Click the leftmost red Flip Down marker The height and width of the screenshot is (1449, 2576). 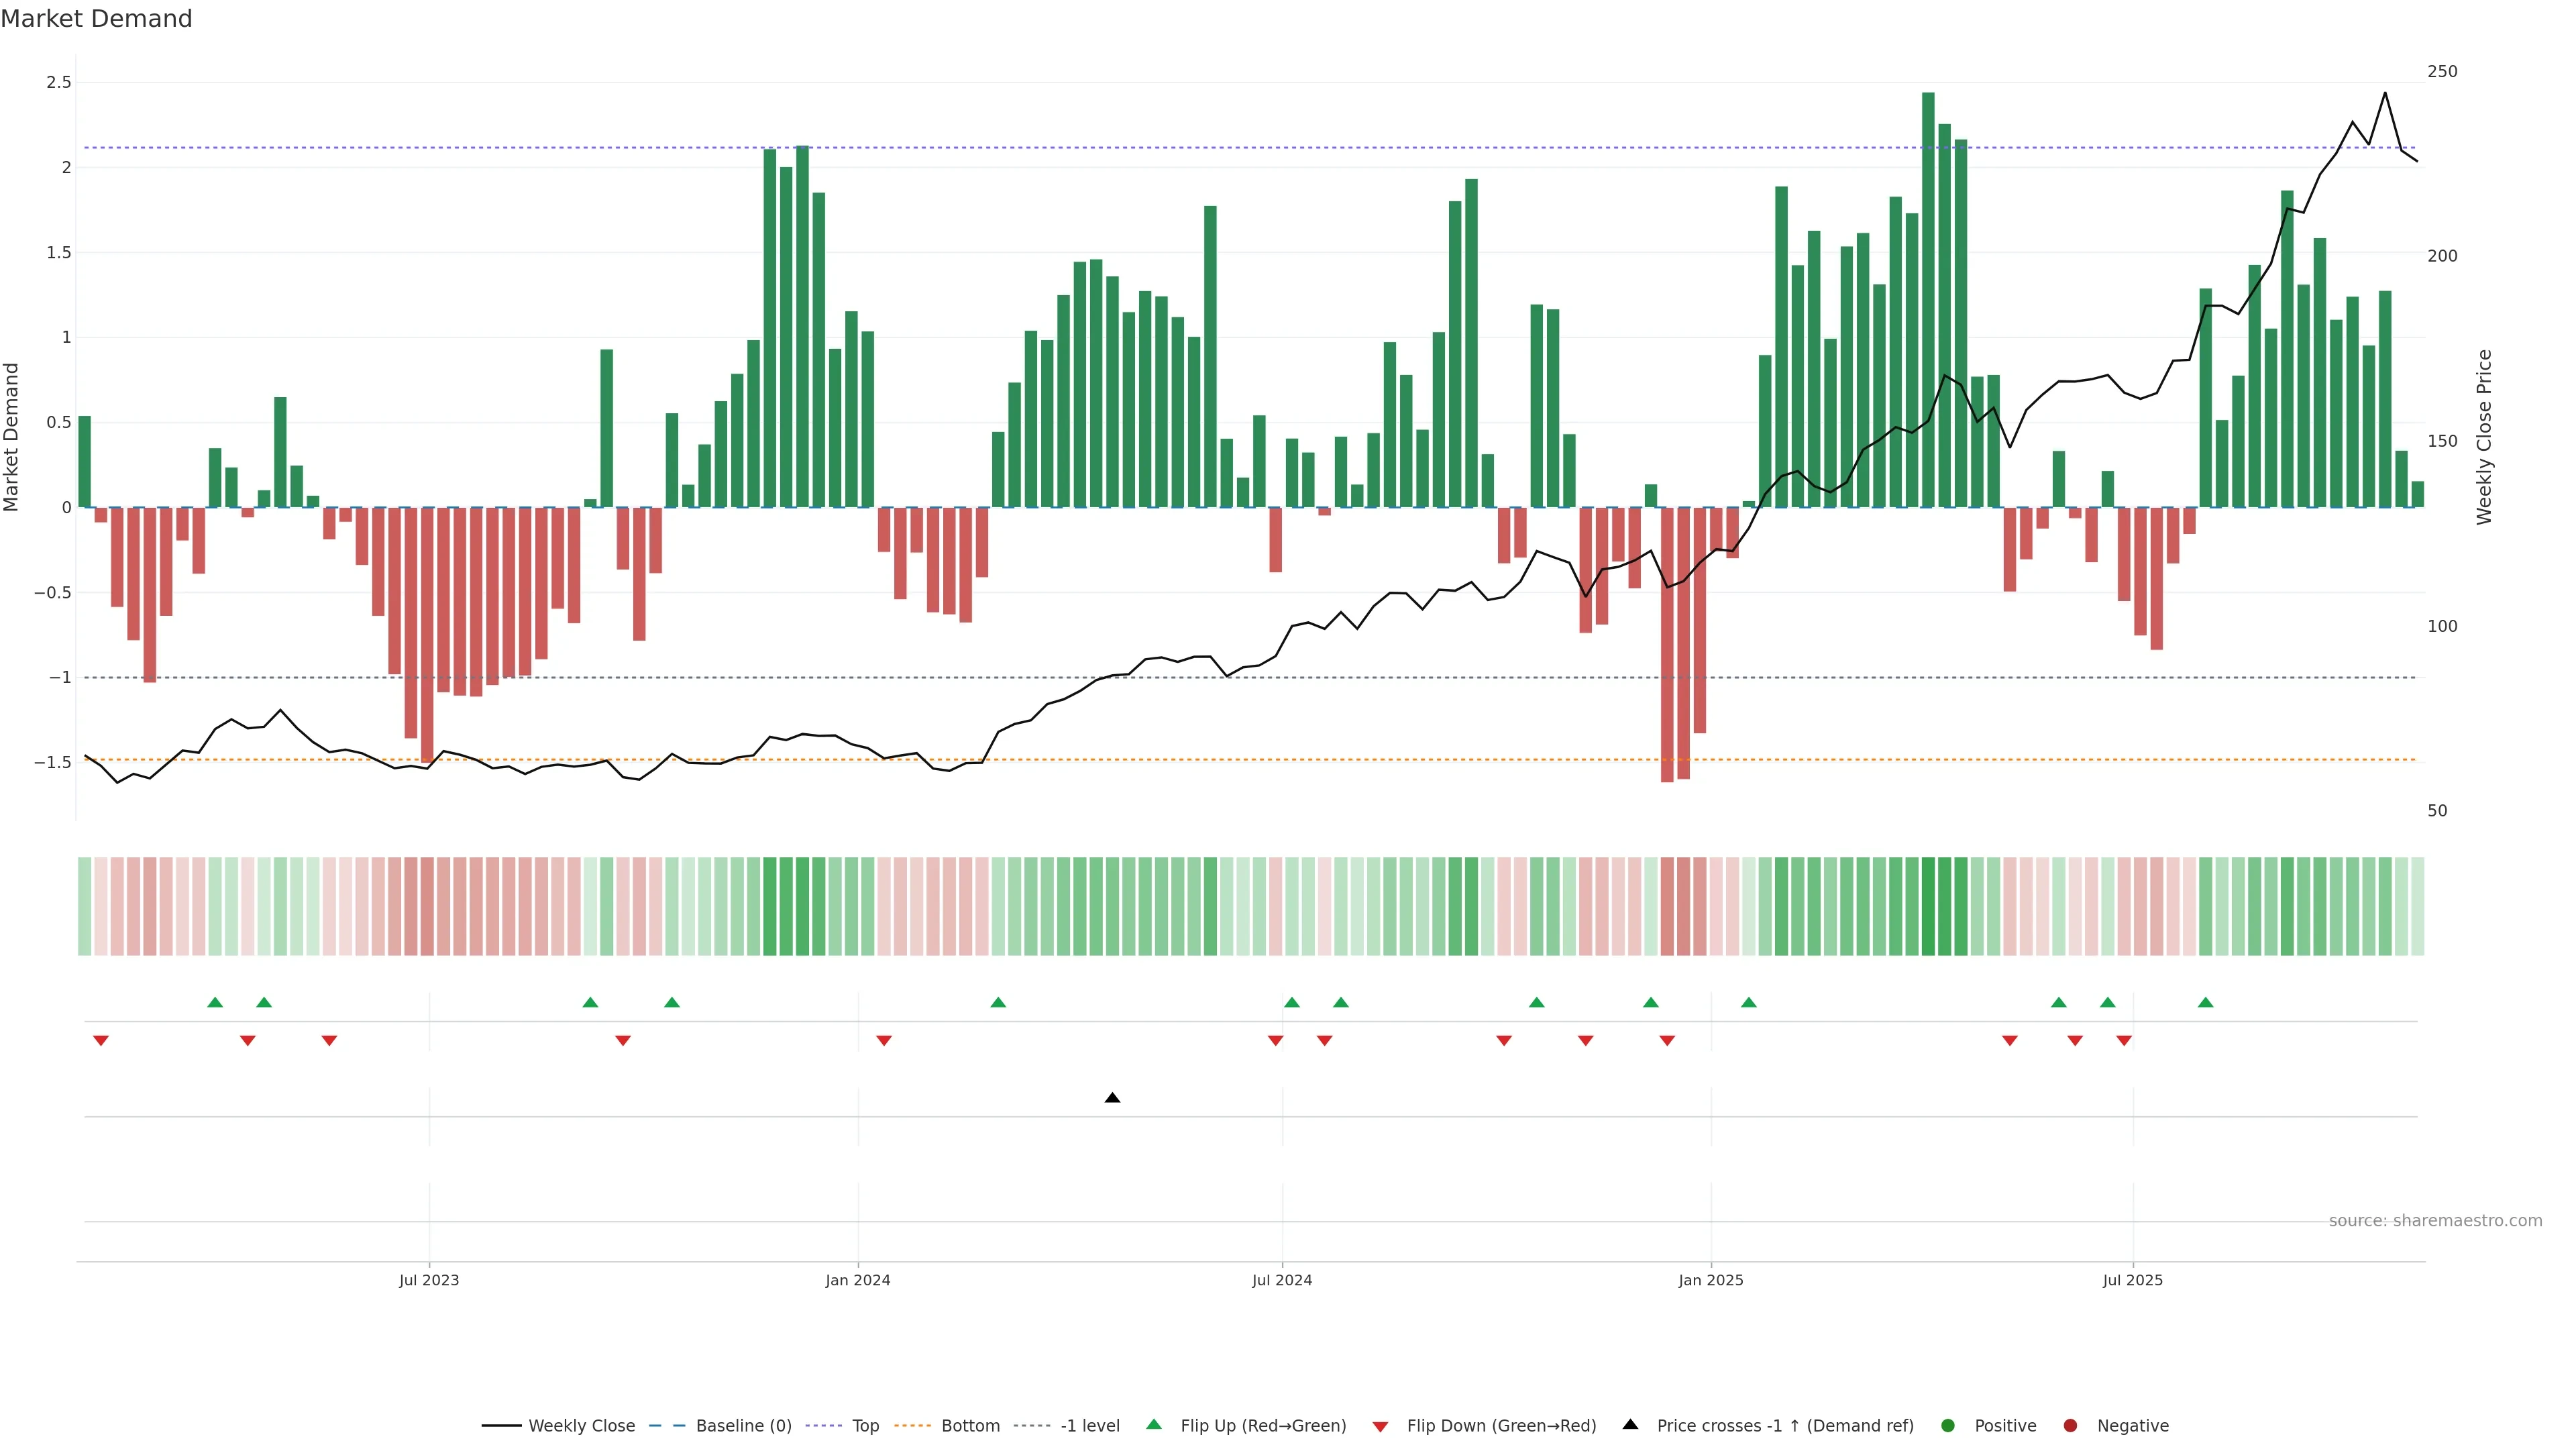click(x=101, y=1041)
